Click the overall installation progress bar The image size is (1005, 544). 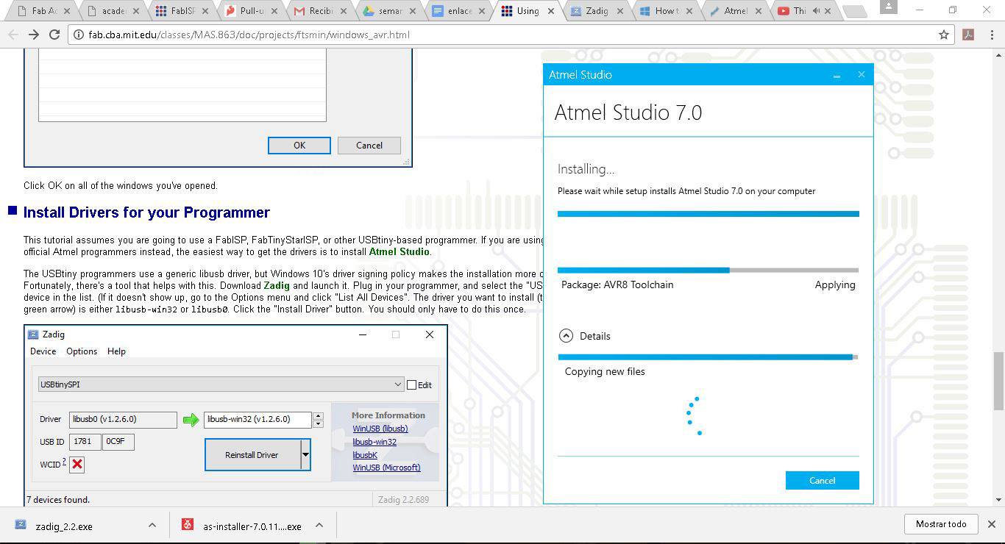click(708, 214)
